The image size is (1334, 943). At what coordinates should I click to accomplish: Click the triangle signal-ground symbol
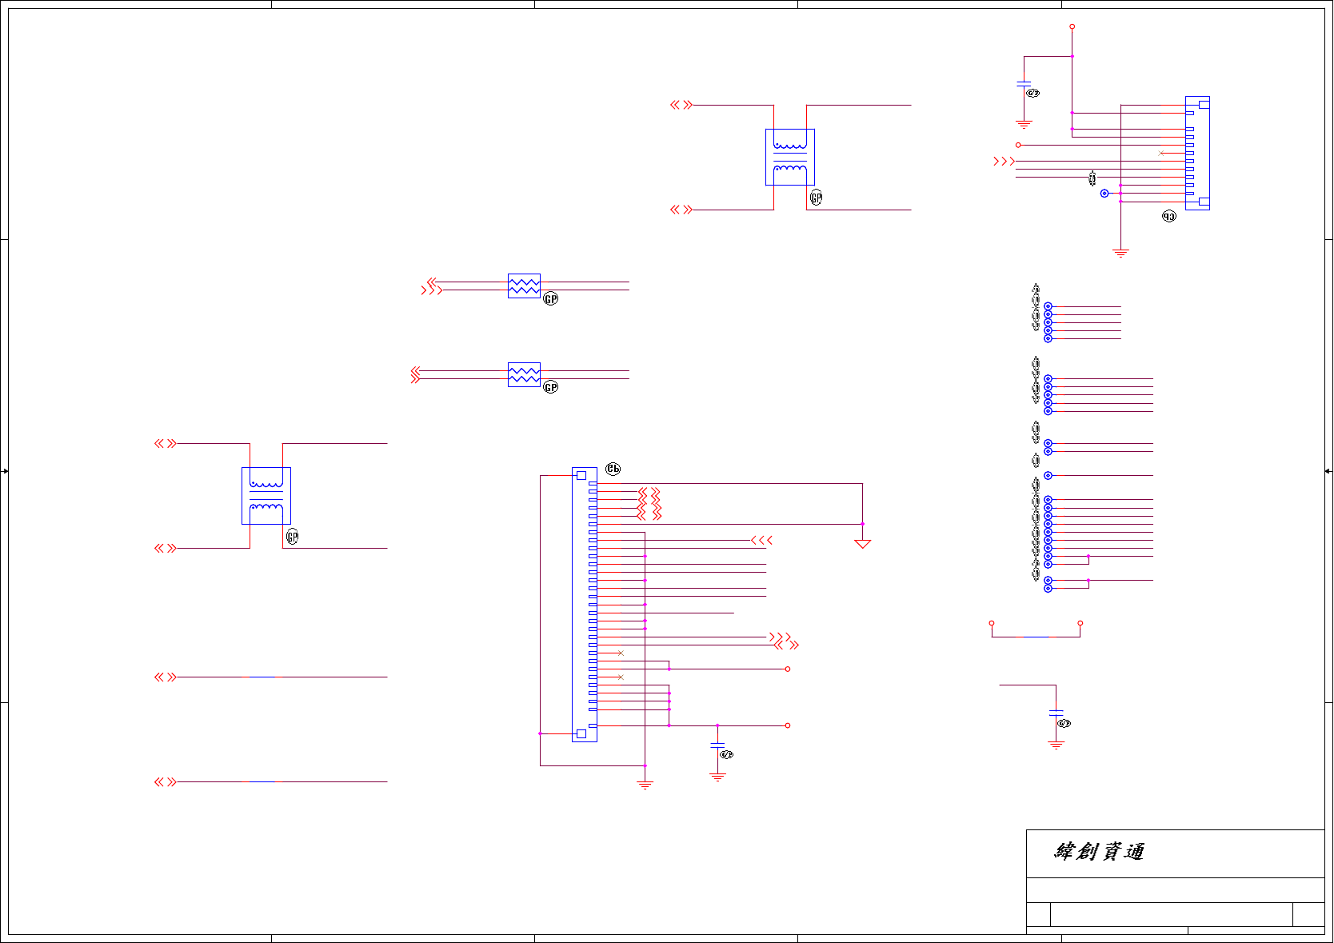coord(862,544)
